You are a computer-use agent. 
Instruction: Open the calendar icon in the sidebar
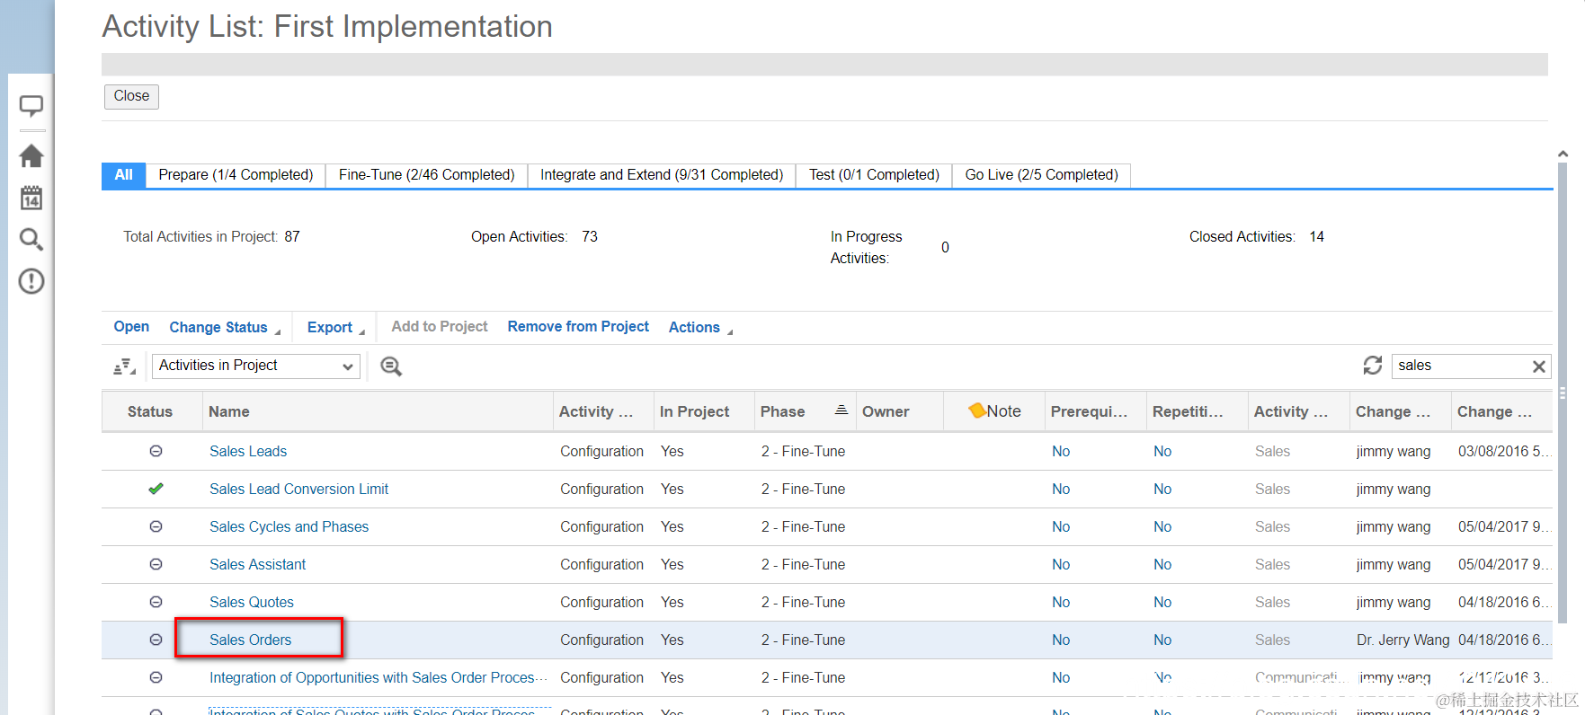click(31, 198)
